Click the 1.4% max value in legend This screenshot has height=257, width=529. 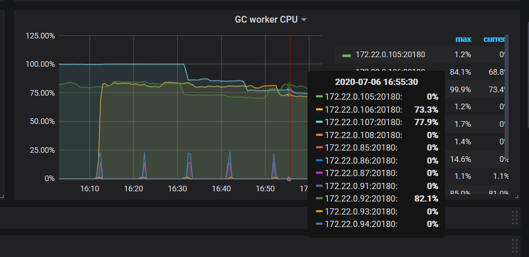pyautogui.click(x=463, y=142)
